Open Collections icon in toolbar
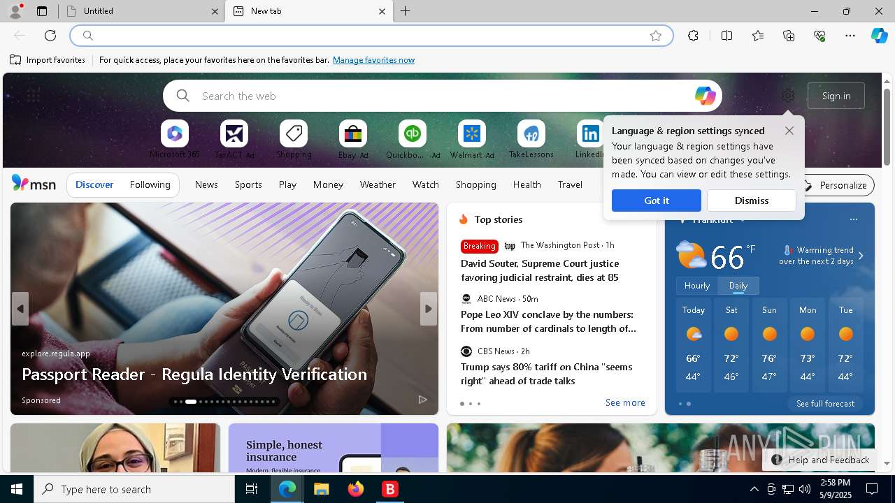The height and width of the screenshot is (503, 895). click(789, 36)
